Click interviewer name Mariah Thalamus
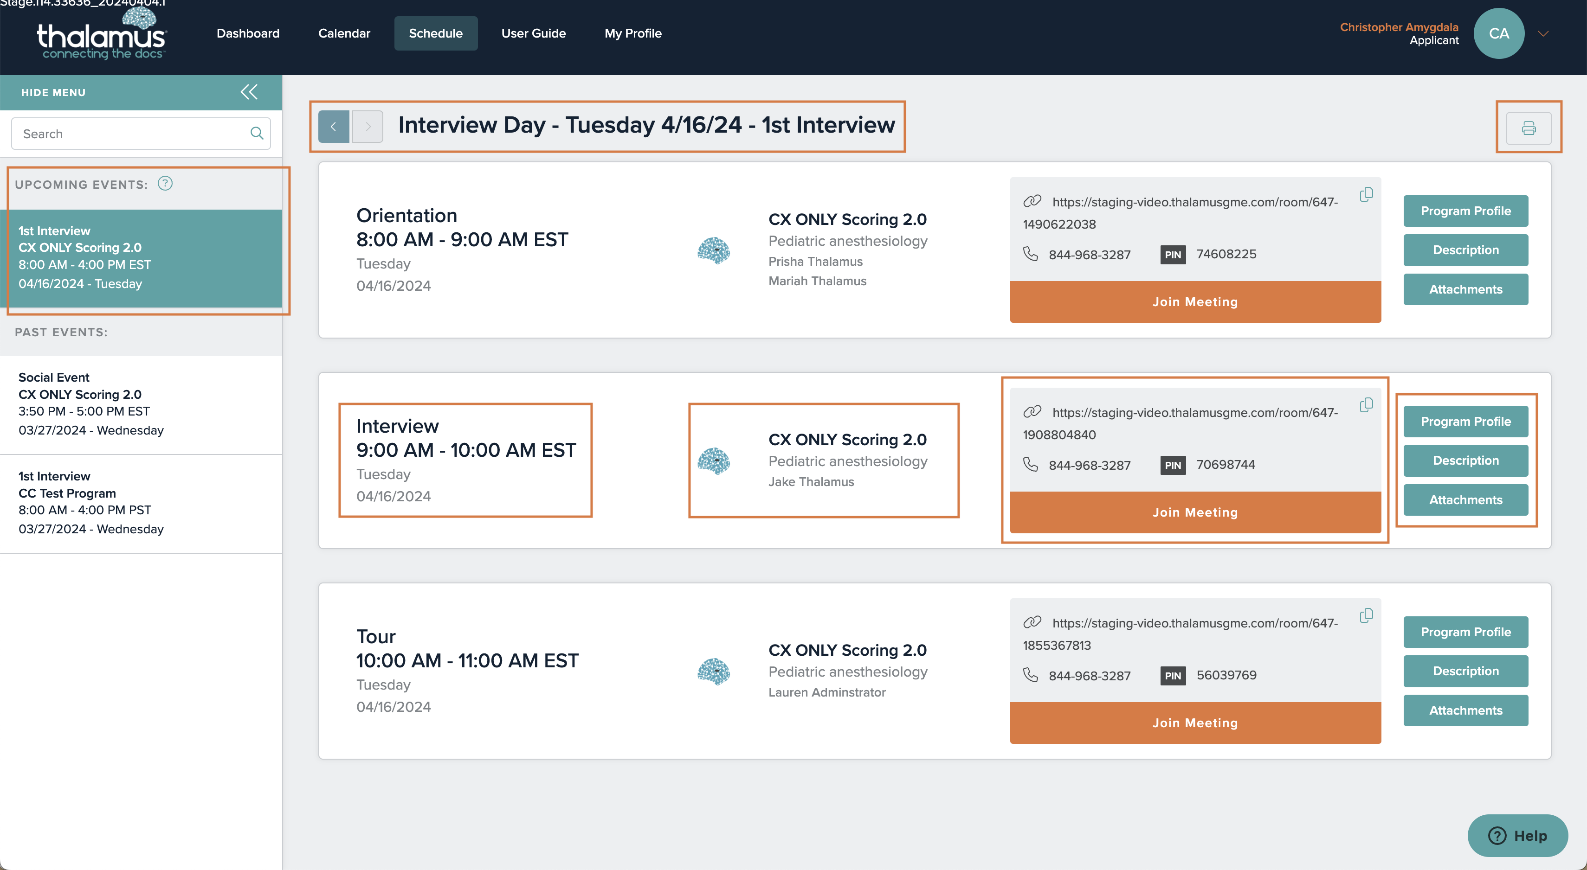The image size is (1587, 870). coord(817,281)
